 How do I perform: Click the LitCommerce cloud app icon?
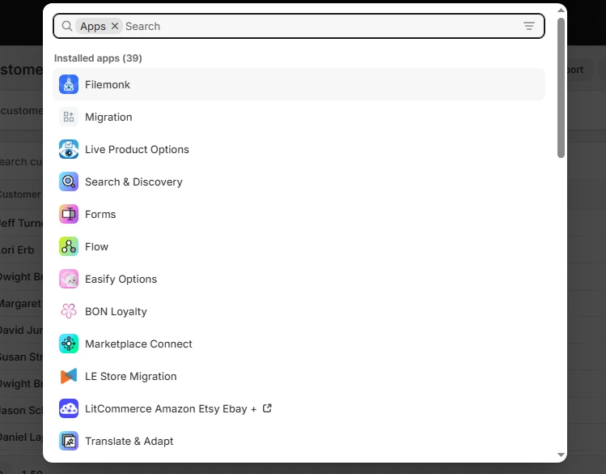coord(69,408)
